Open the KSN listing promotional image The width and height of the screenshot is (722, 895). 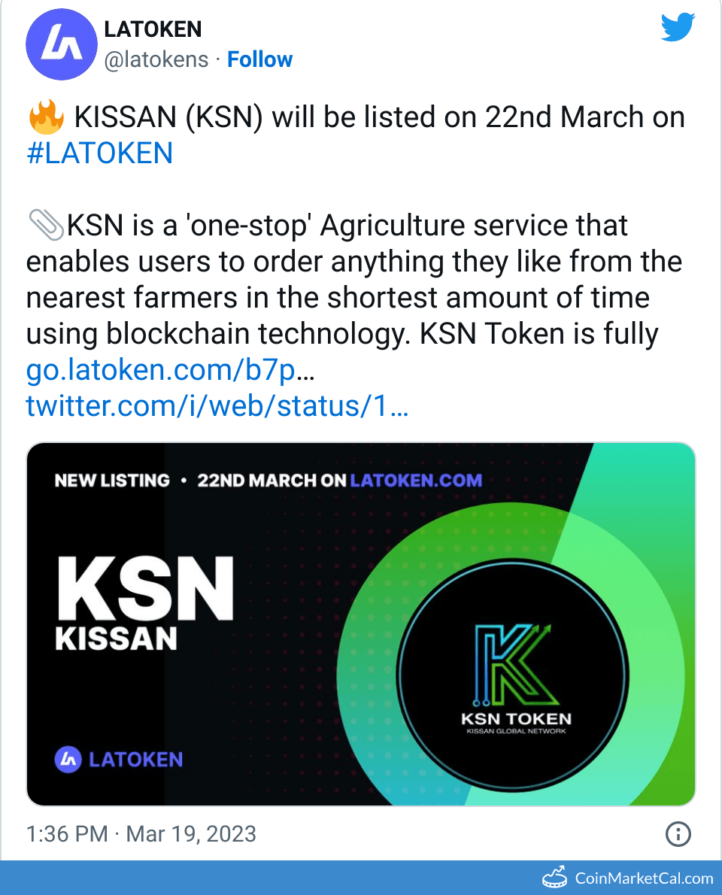[x=361, y=626]
